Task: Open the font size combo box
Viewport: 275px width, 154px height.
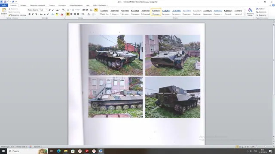Action: point(44,10)
